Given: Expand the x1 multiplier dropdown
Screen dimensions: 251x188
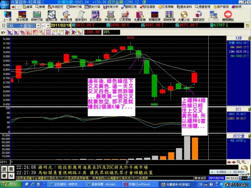Looking at the screenshot, I should [48, 25].
